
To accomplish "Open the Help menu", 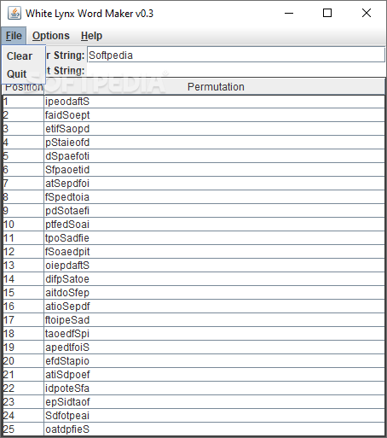I will [91, 36].
